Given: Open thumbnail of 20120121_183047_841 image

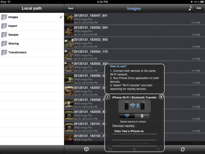Looking at the screenshot, I should (x=69, y=19).
